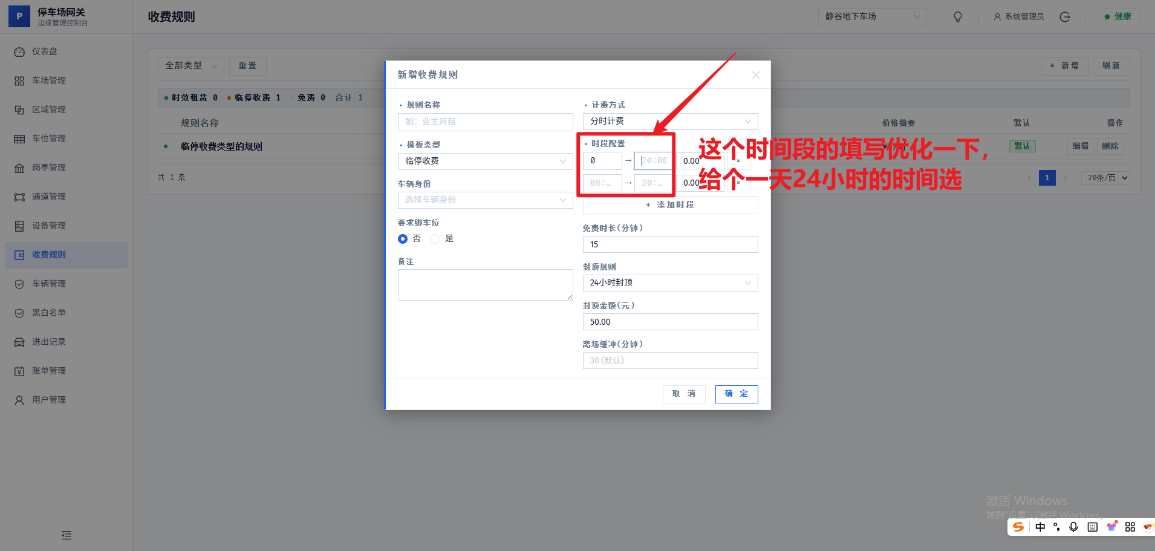Open the 静谷地下车场 parking lot selector

871,16
